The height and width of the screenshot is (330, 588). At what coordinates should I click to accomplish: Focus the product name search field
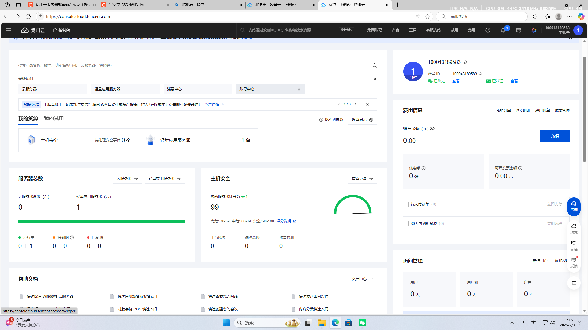tap(194, 65)
